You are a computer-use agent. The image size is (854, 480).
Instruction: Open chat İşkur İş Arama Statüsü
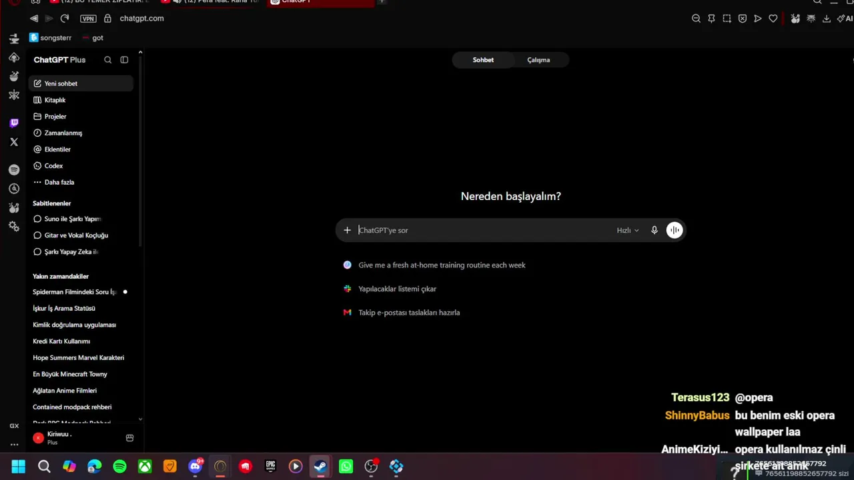pos(81,309)
